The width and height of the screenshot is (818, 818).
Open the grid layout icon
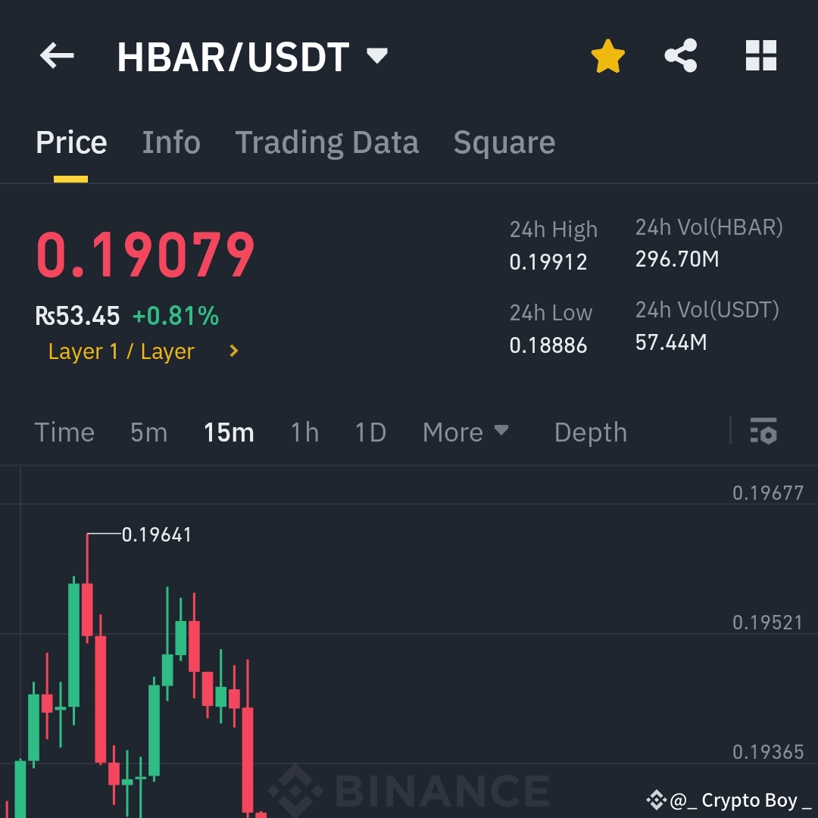click(761, 55)
